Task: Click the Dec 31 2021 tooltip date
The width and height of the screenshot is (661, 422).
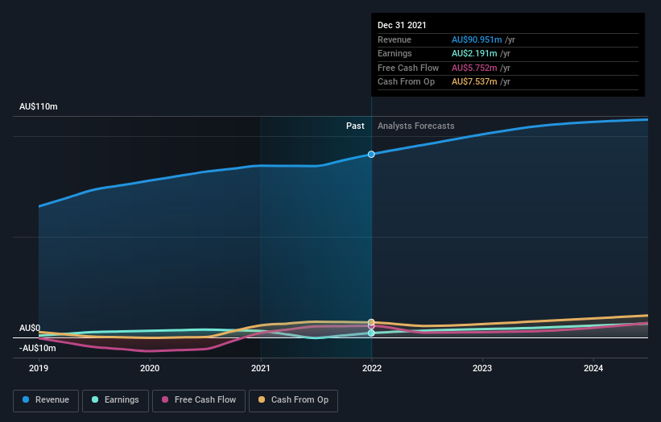Action: pyautogui.click(x=402, y=25)
